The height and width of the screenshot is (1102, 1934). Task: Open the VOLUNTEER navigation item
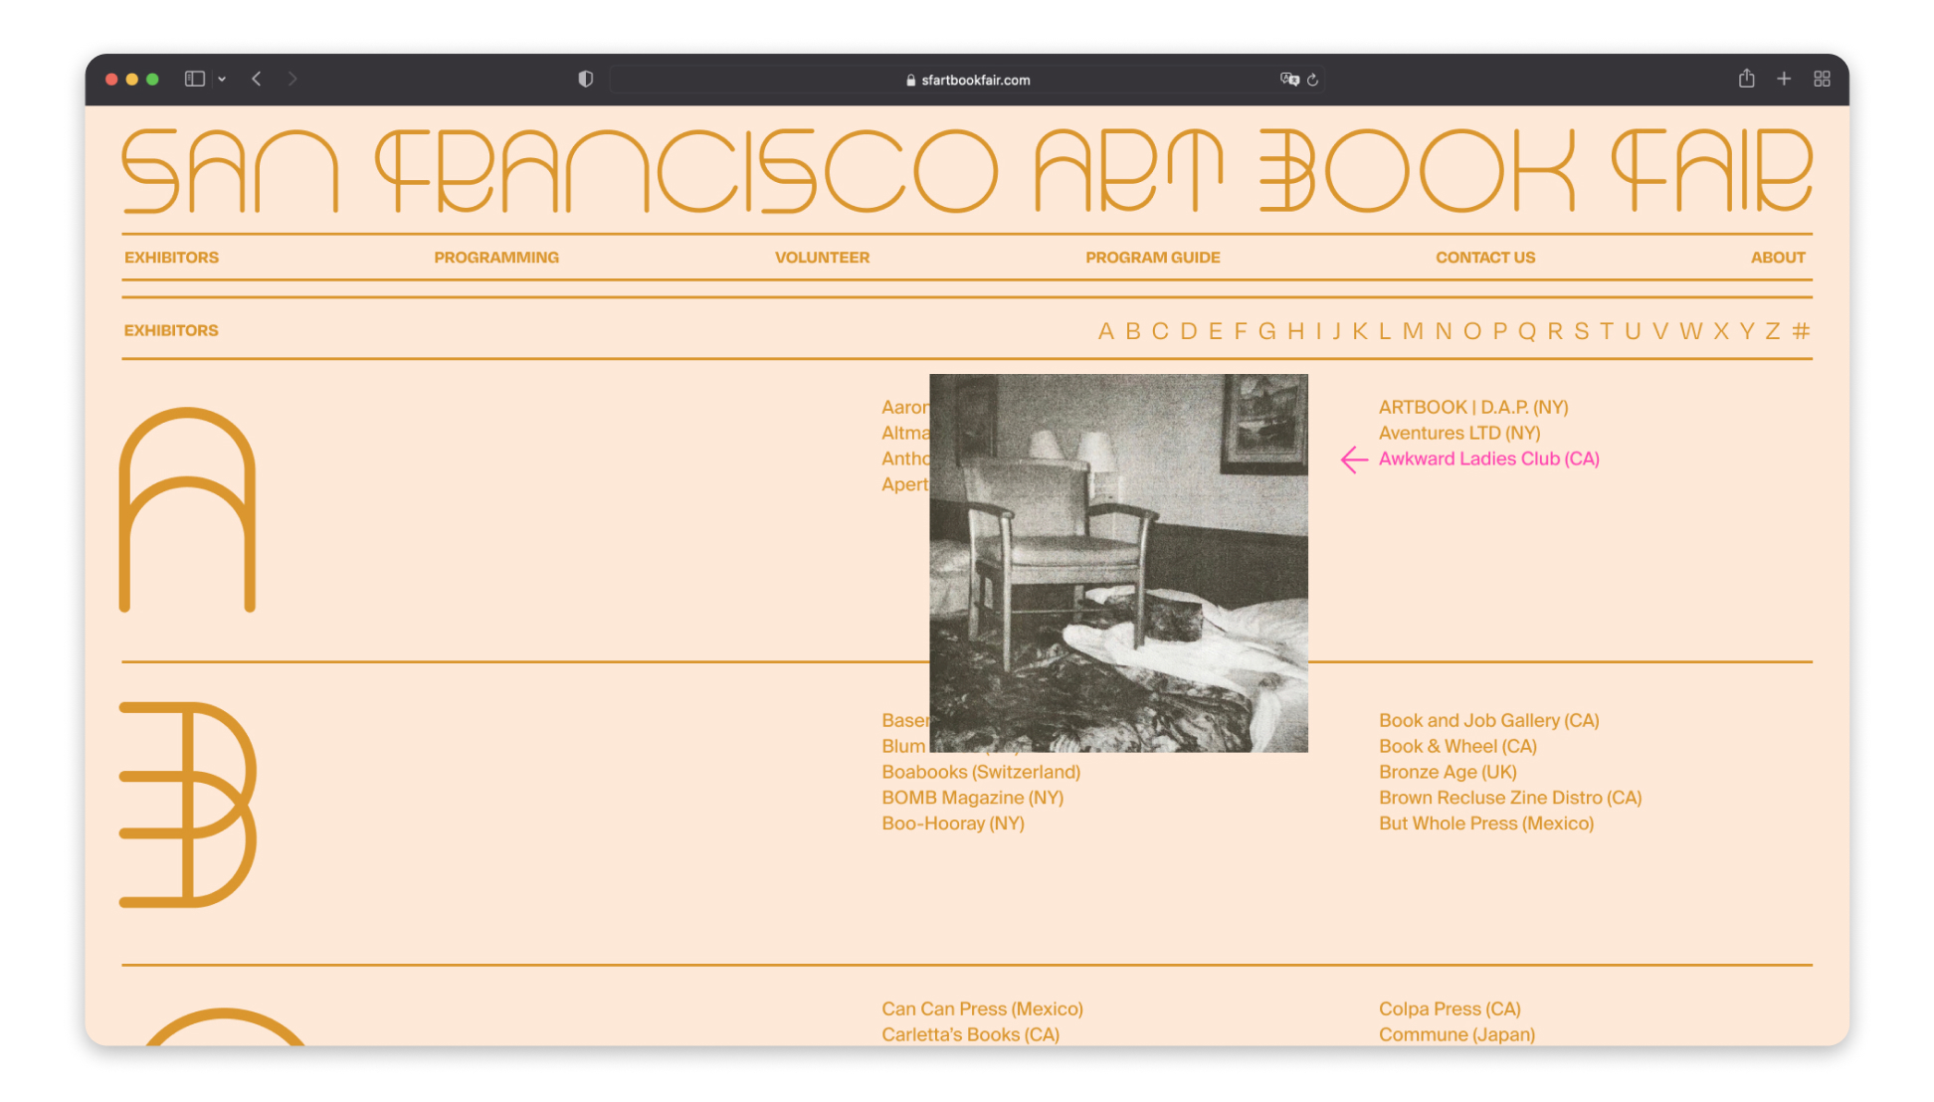[822, 258]
